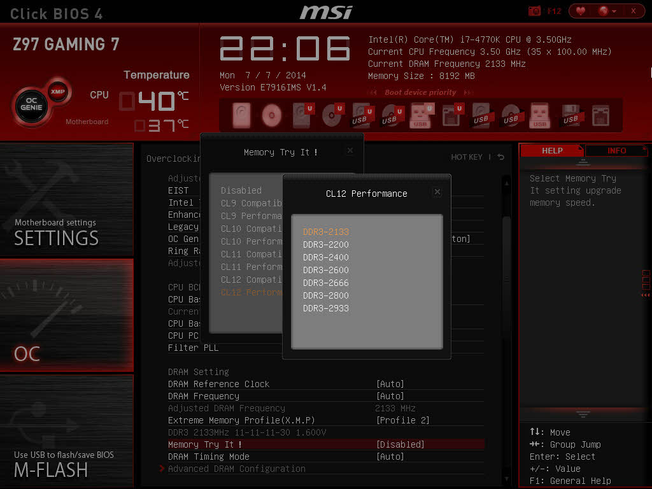Select the EIST setting row
Image resolution: width=652 pixels, height=489 pixels.
178,190
